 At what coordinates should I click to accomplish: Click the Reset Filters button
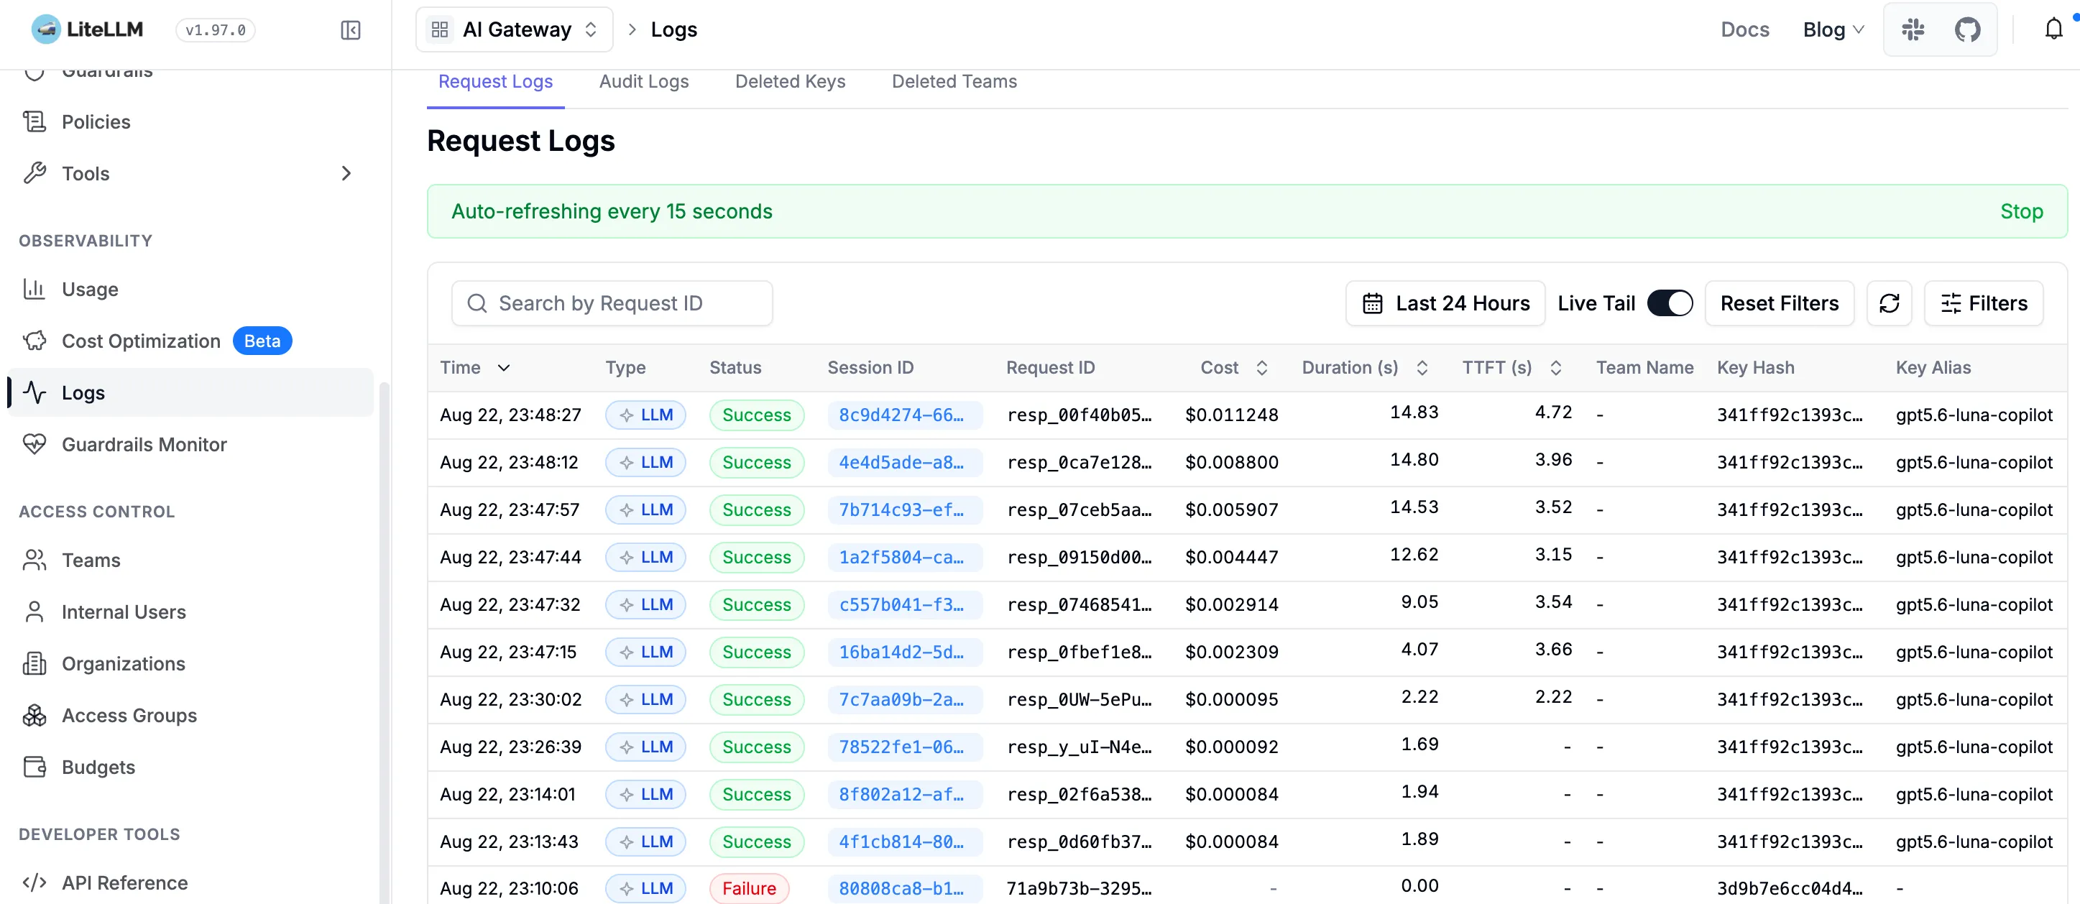pos(1779,303)
